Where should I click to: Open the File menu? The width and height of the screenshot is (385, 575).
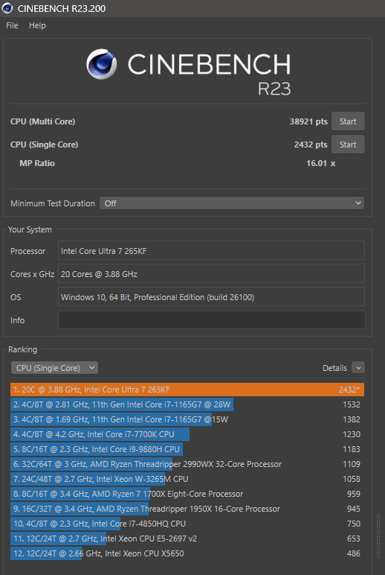pyautogui.click(x=12, y=25)
